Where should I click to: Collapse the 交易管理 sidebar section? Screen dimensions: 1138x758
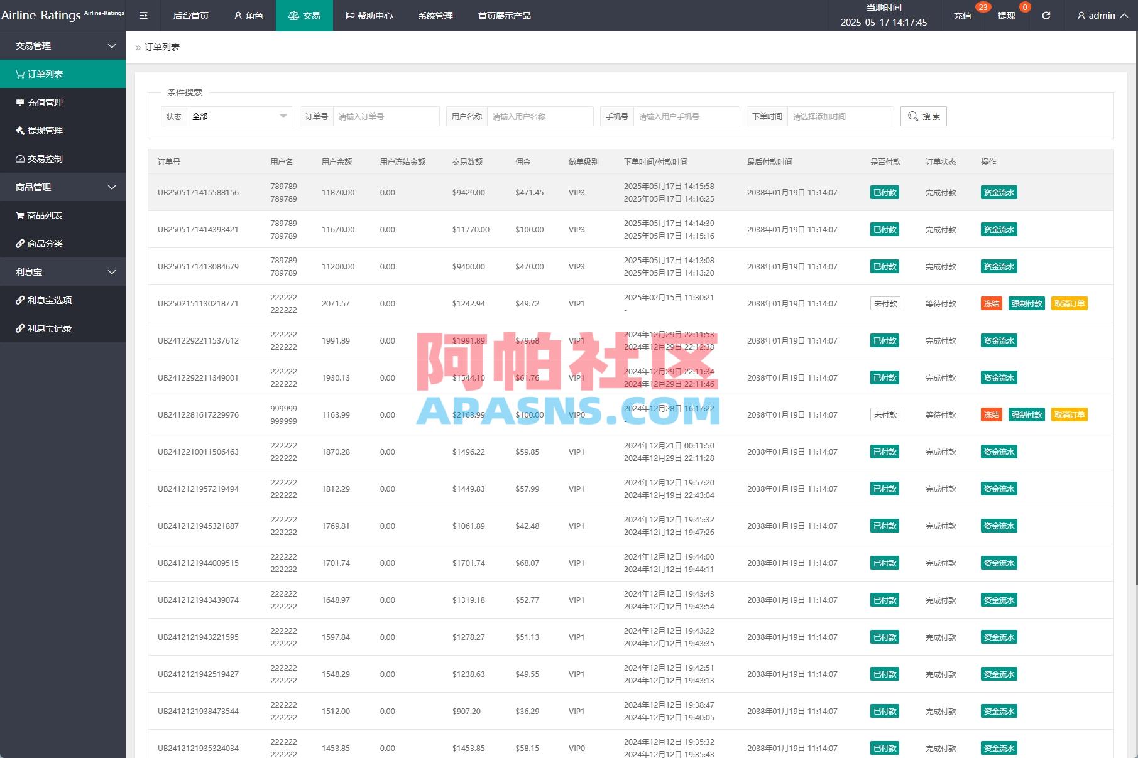[63, 45]
